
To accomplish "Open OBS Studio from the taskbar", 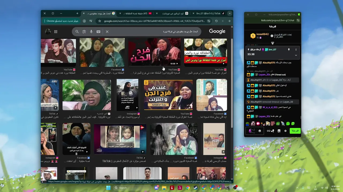I will pyautogui.click(x=236, y=188).
